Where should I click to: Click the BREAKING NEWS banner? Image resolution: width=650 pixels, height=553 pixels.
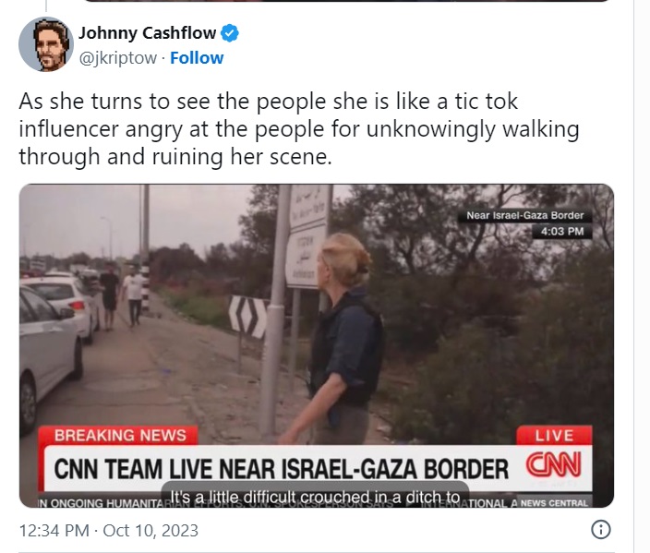(120, 435)
